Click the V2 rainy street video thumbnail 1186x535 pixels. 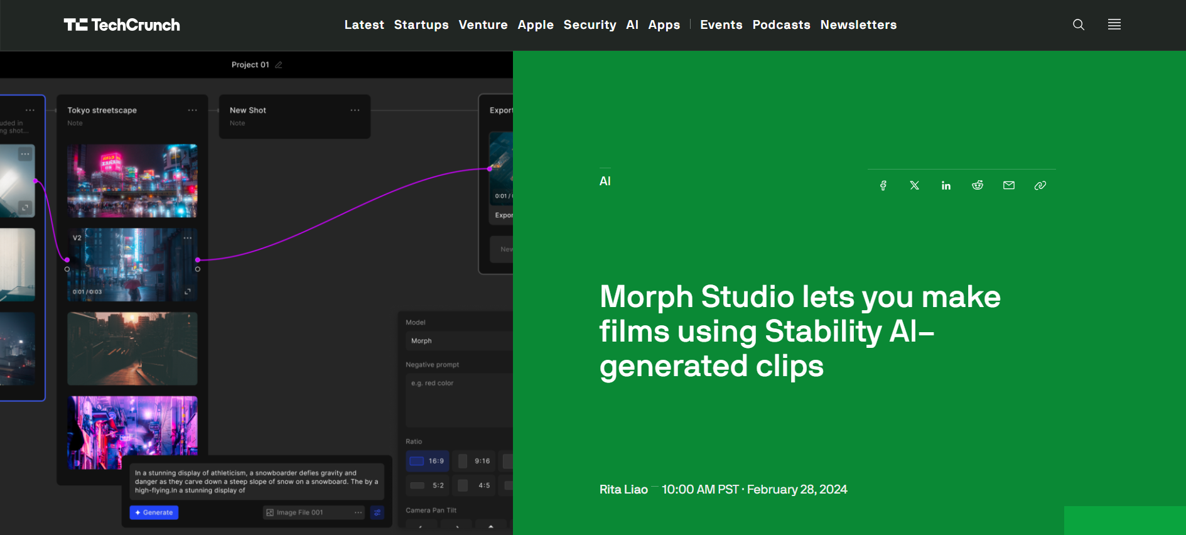pyautogui.click(x=132, y=264)
